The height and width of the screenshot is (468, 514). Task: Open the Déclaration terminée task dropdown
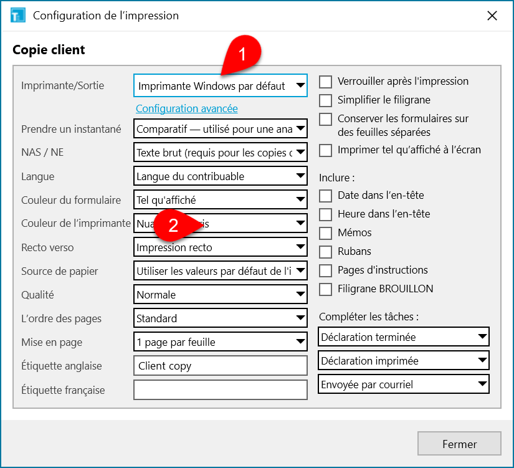404,337
